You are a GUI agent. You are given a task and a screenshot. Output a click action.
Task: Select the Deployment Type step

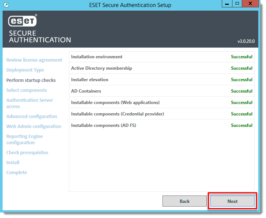point(25,70)
